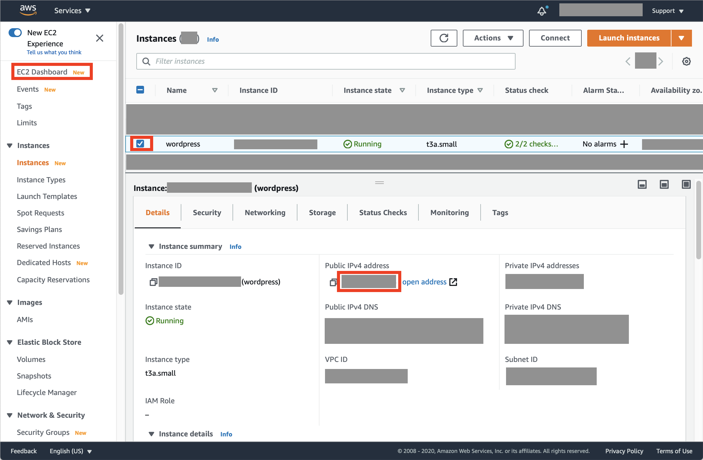Open Launch Templates in the sidebar
703x460 pixels.
point(47,196)
